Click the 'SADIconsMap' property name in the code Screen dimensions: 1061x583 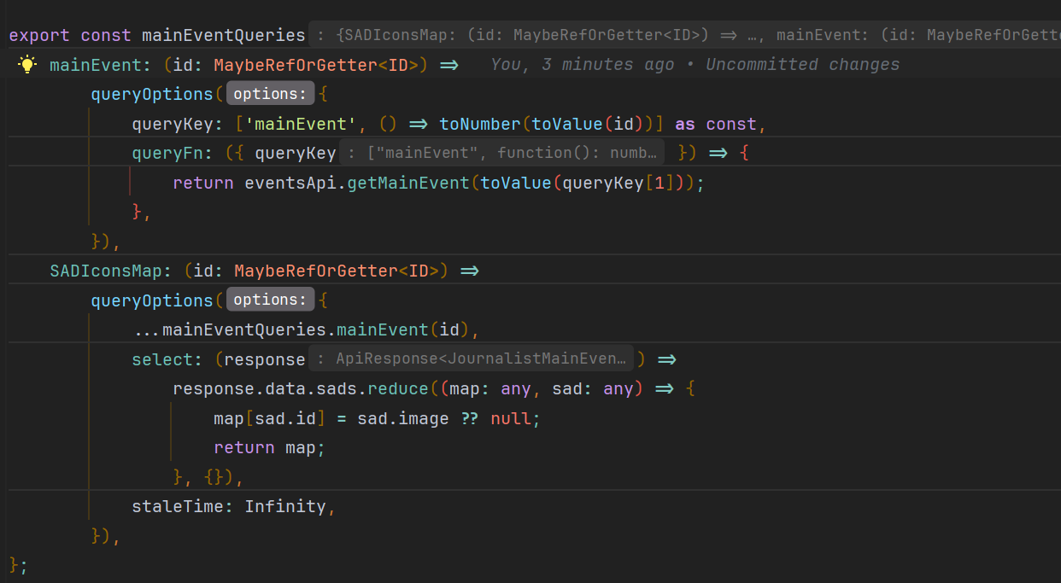tap(106, 271)
